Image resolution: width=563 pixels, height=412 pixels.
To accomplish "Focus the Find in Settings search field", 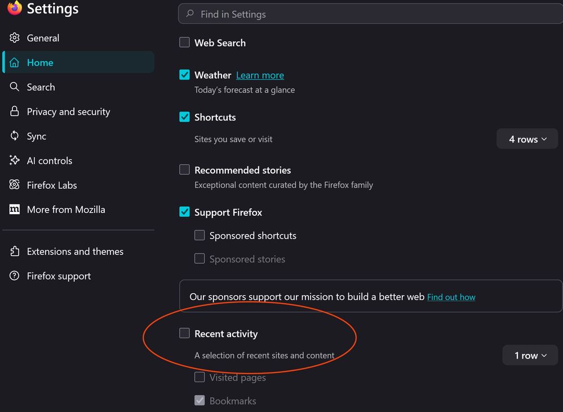I will click(371, 14).
